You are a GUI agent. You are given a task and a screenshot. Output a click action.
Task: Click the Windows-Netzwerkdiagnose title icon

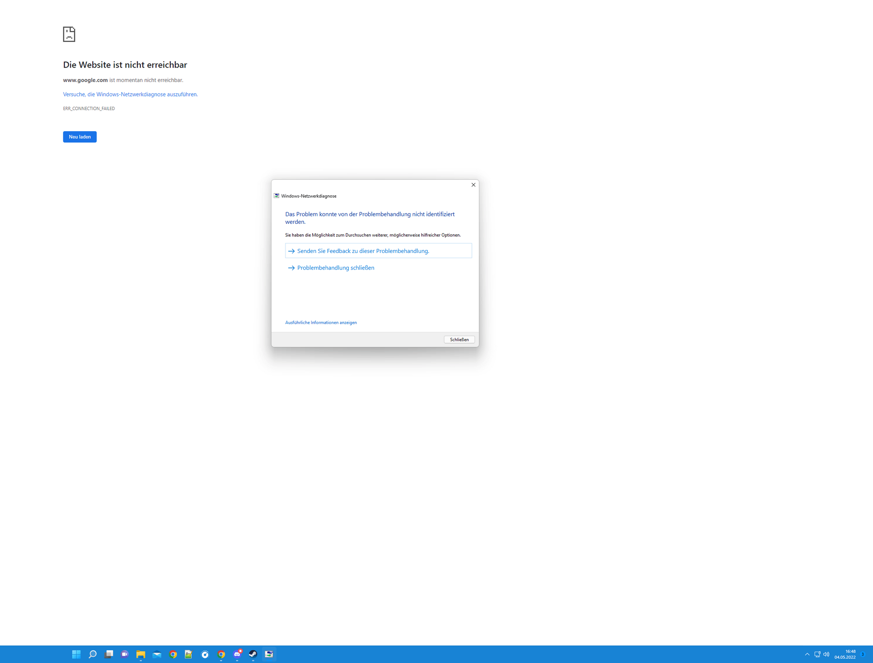(276, 196)
